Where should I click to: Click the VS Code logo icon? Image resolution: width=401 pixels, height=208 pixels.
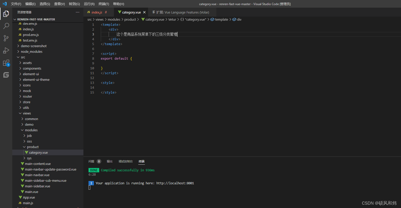click(5, 4)
